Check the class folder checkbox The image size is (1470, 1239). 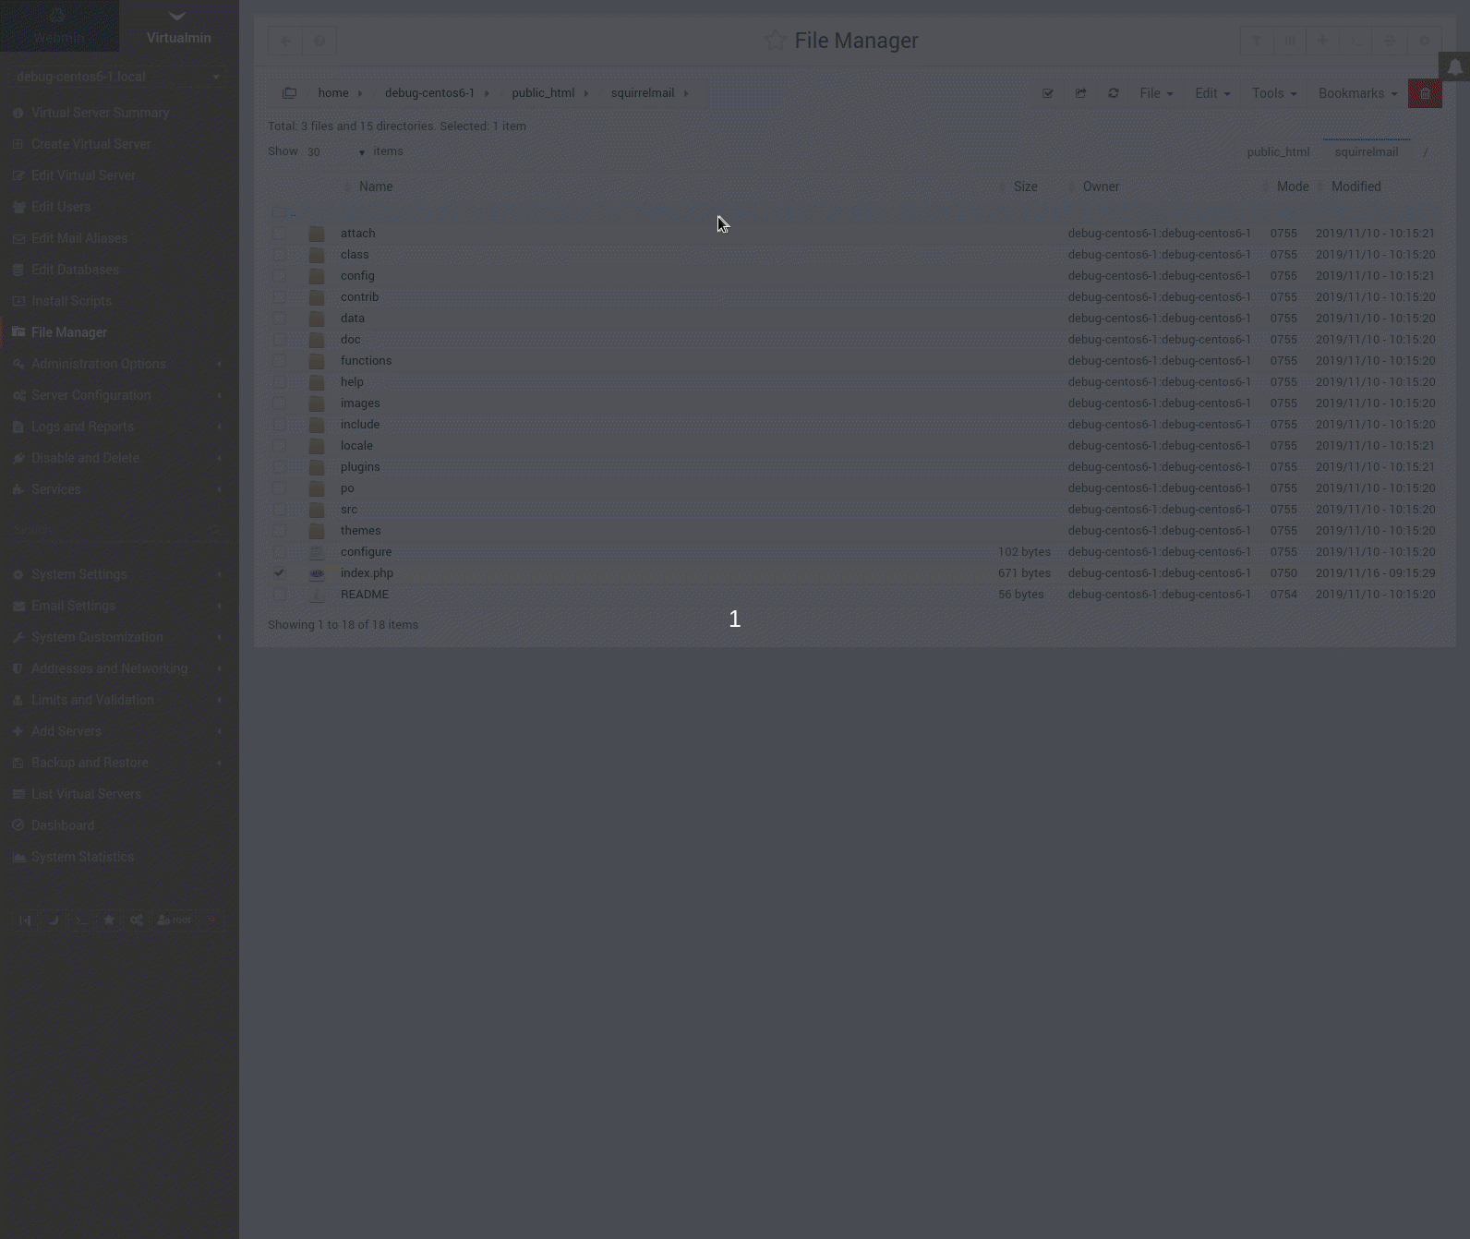(279, 255)
